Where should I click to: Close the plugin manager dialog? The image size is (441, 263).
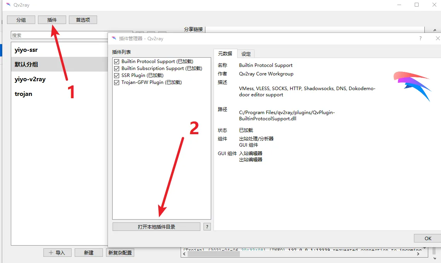point(438,38)
